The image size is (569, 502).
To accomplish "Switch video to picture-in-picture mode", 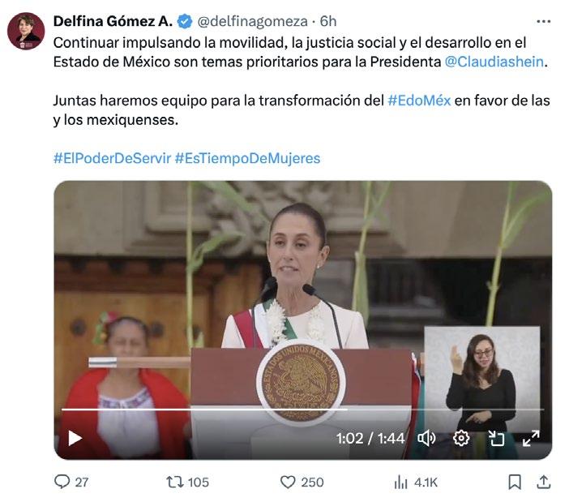I will point(496,438).
